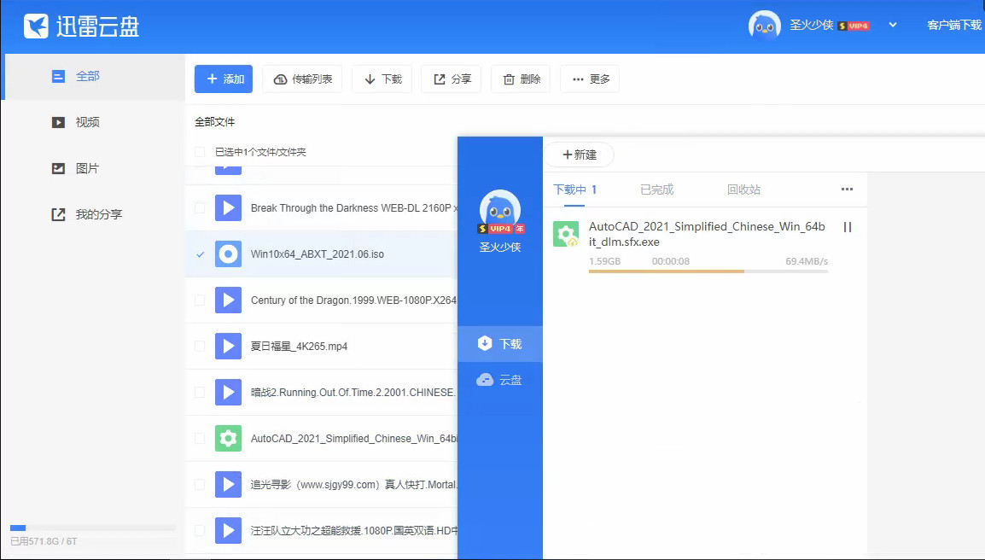Check the AutoCAD_2021 file in list
The width and height of the screenshot is (985, 560).
point(200,439)
